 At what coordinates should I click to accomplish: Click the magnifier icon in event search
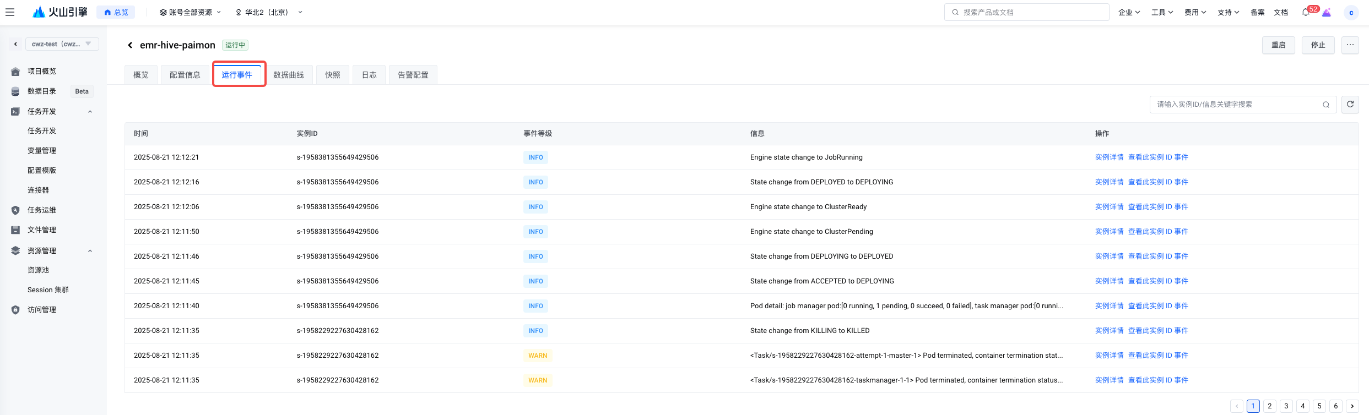[1326, 105]
